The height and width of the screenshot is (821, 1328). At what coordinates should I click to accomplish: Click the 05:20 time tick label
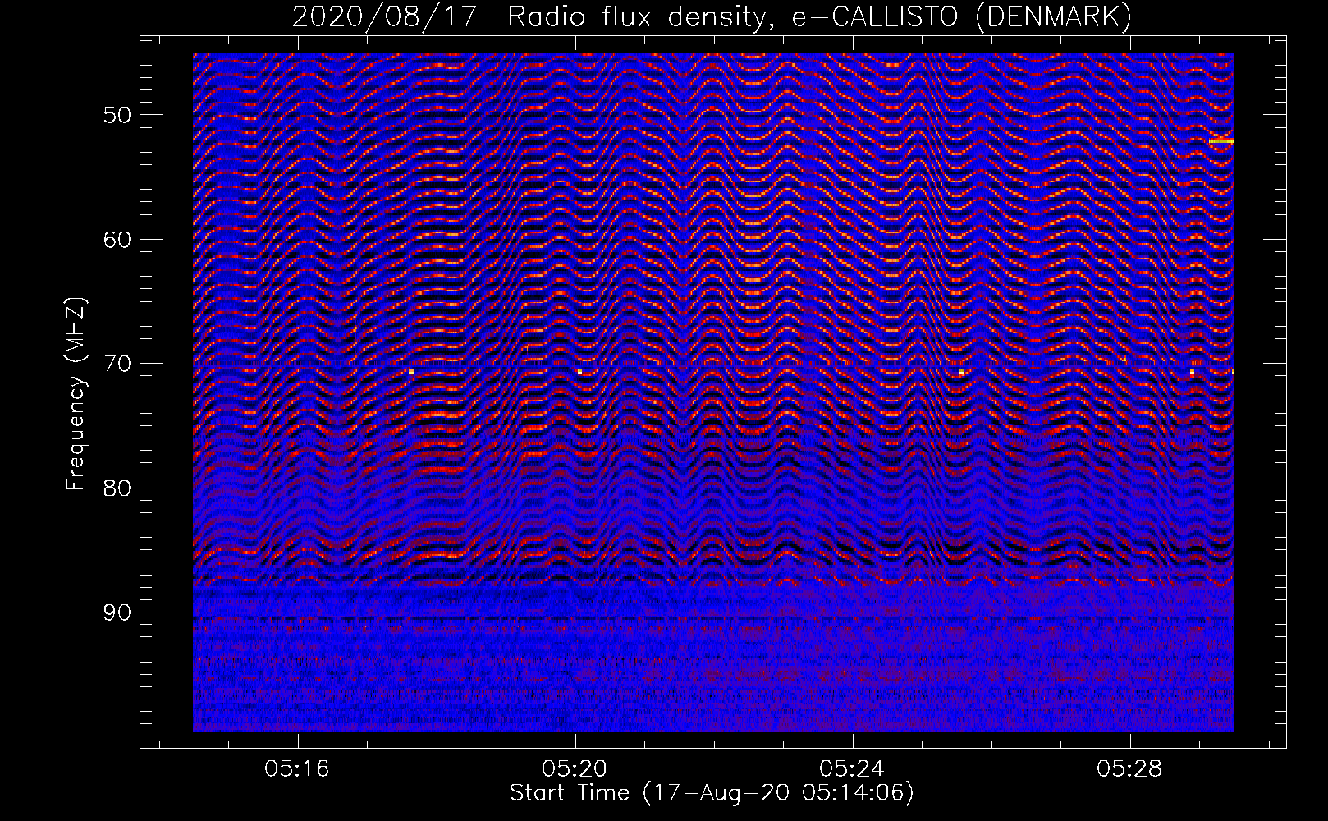[575, 768]
